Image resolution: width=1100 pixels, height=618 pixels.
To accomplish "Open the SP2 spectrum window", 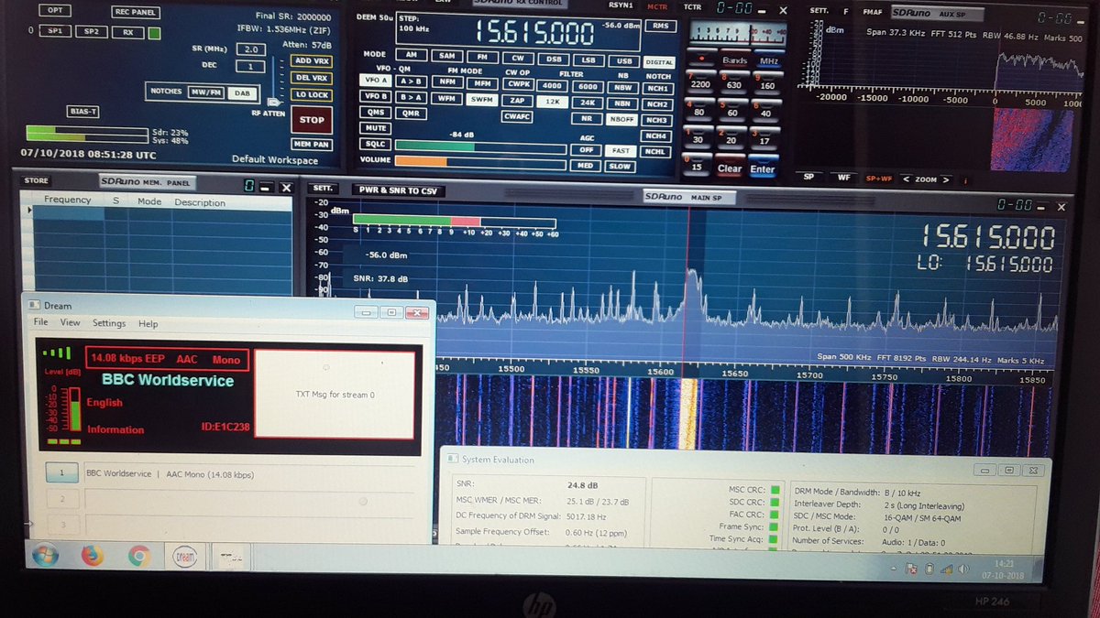I will pos(91,31).
